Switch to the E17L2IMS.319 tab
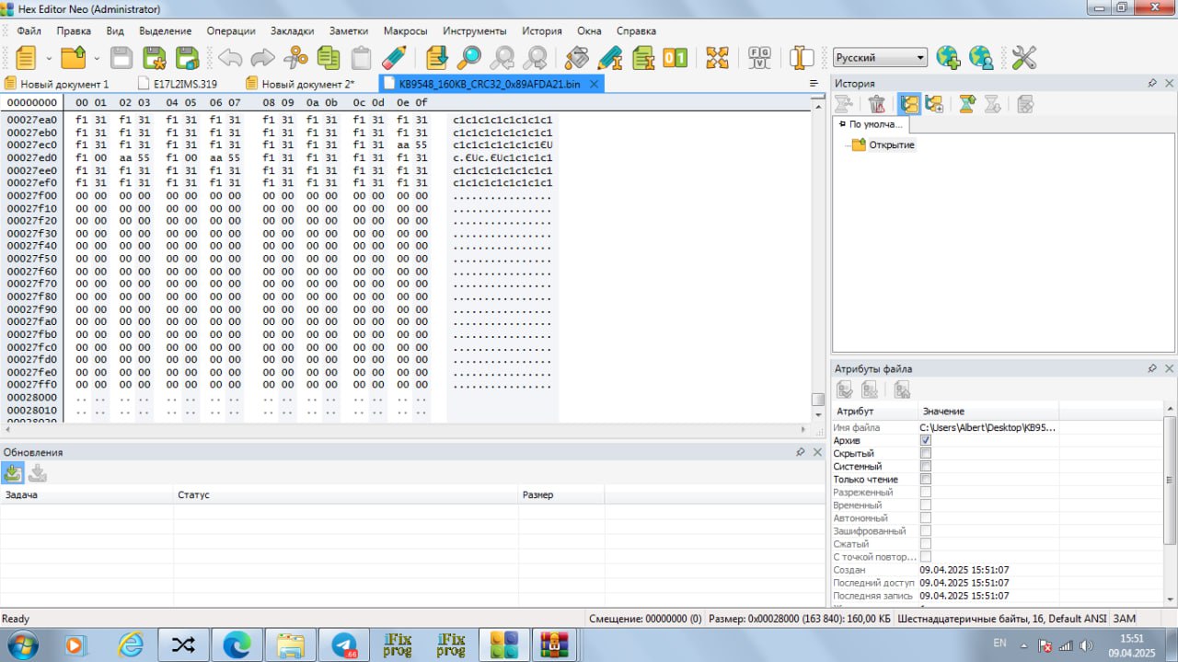1178x662 pixels. (x=178, y=84)
